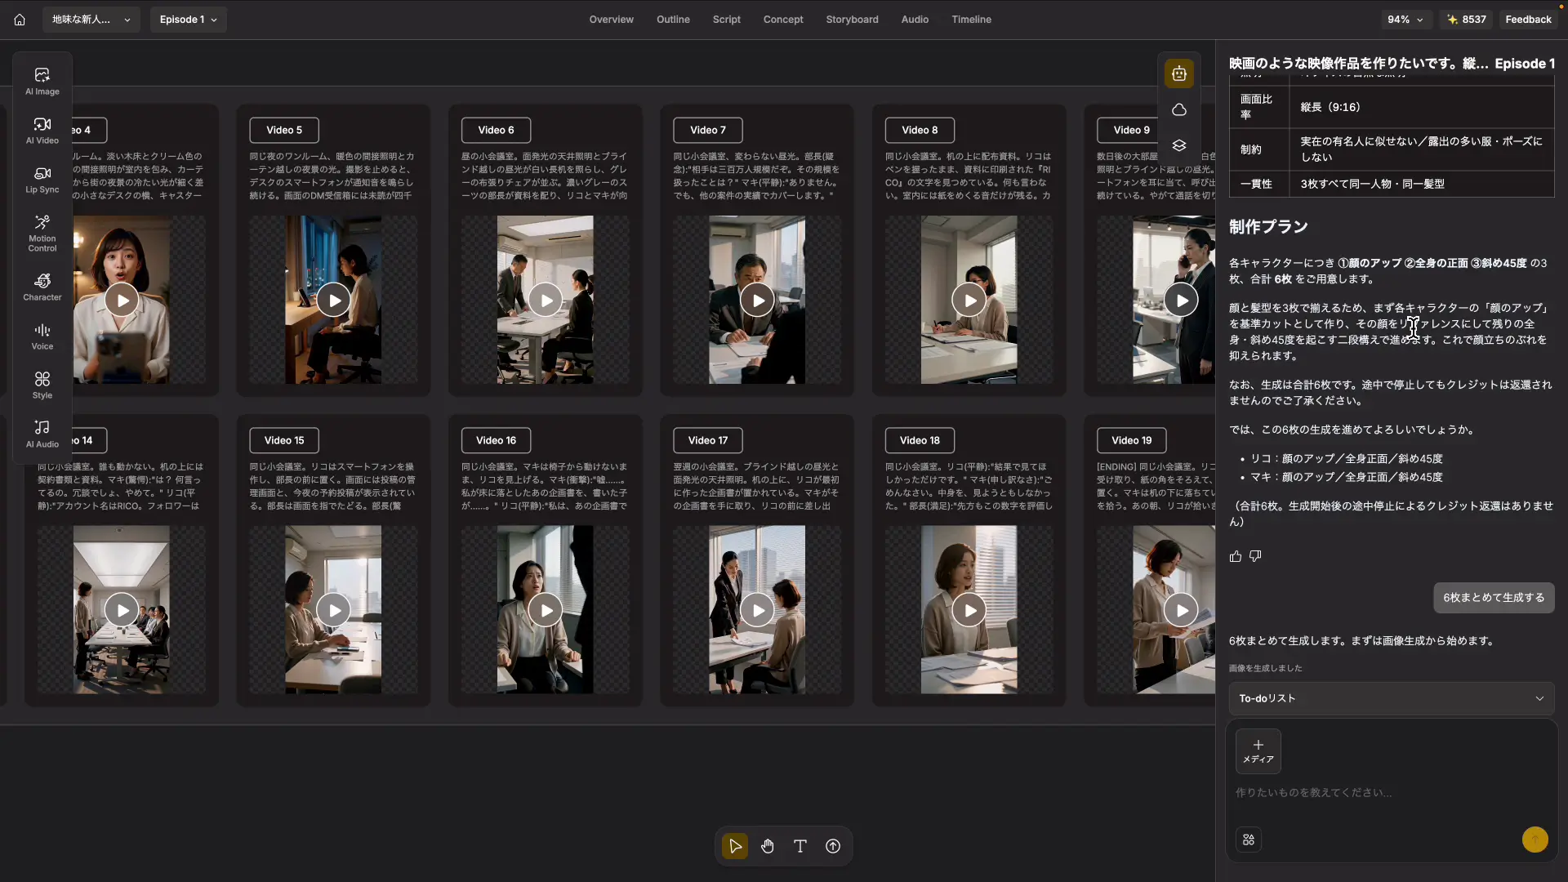
Task: Play the Video 7 clip
Action: [757, 301]
